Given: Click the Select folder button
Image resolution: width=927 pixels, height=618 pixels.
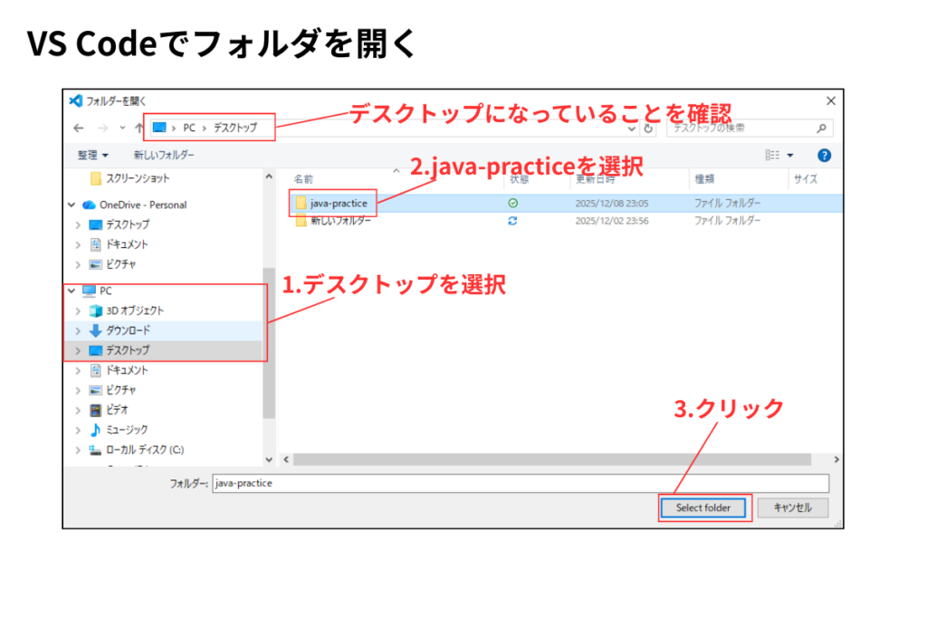Looking at the screenshot, I should (x=703, y=508).
